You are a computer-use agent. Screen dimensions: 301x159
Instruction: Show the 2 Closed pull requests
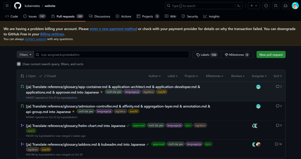47,76
